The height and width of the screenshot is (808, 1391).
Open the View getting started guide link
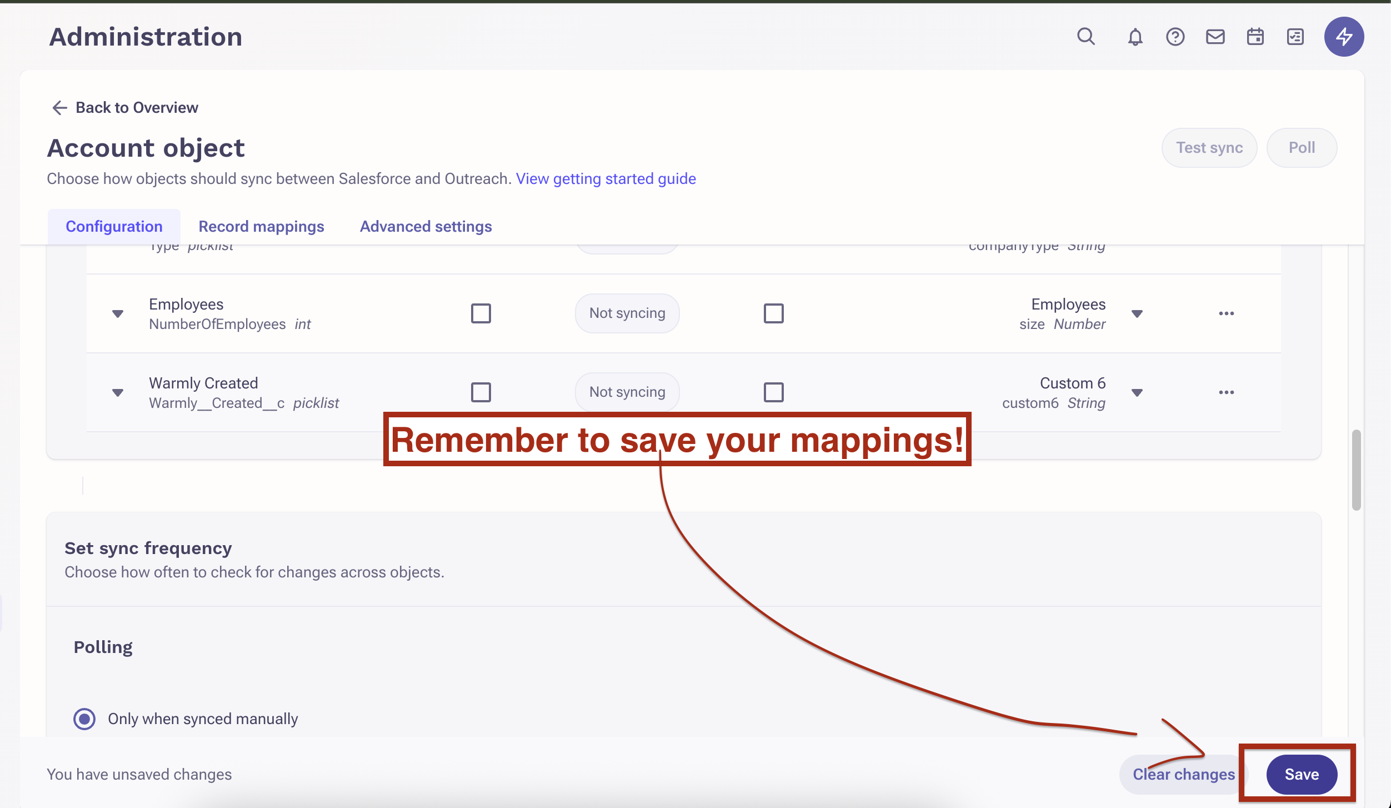pyautogui.click(x=606, y=179)
